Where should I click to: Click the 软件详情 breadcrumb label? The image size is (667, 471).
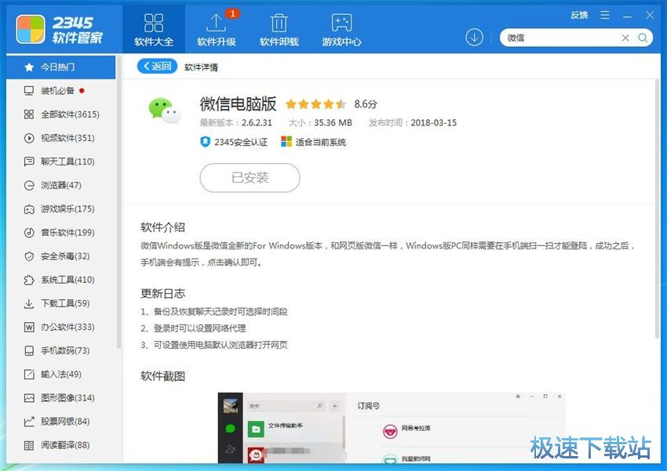[x=201, y=67]
